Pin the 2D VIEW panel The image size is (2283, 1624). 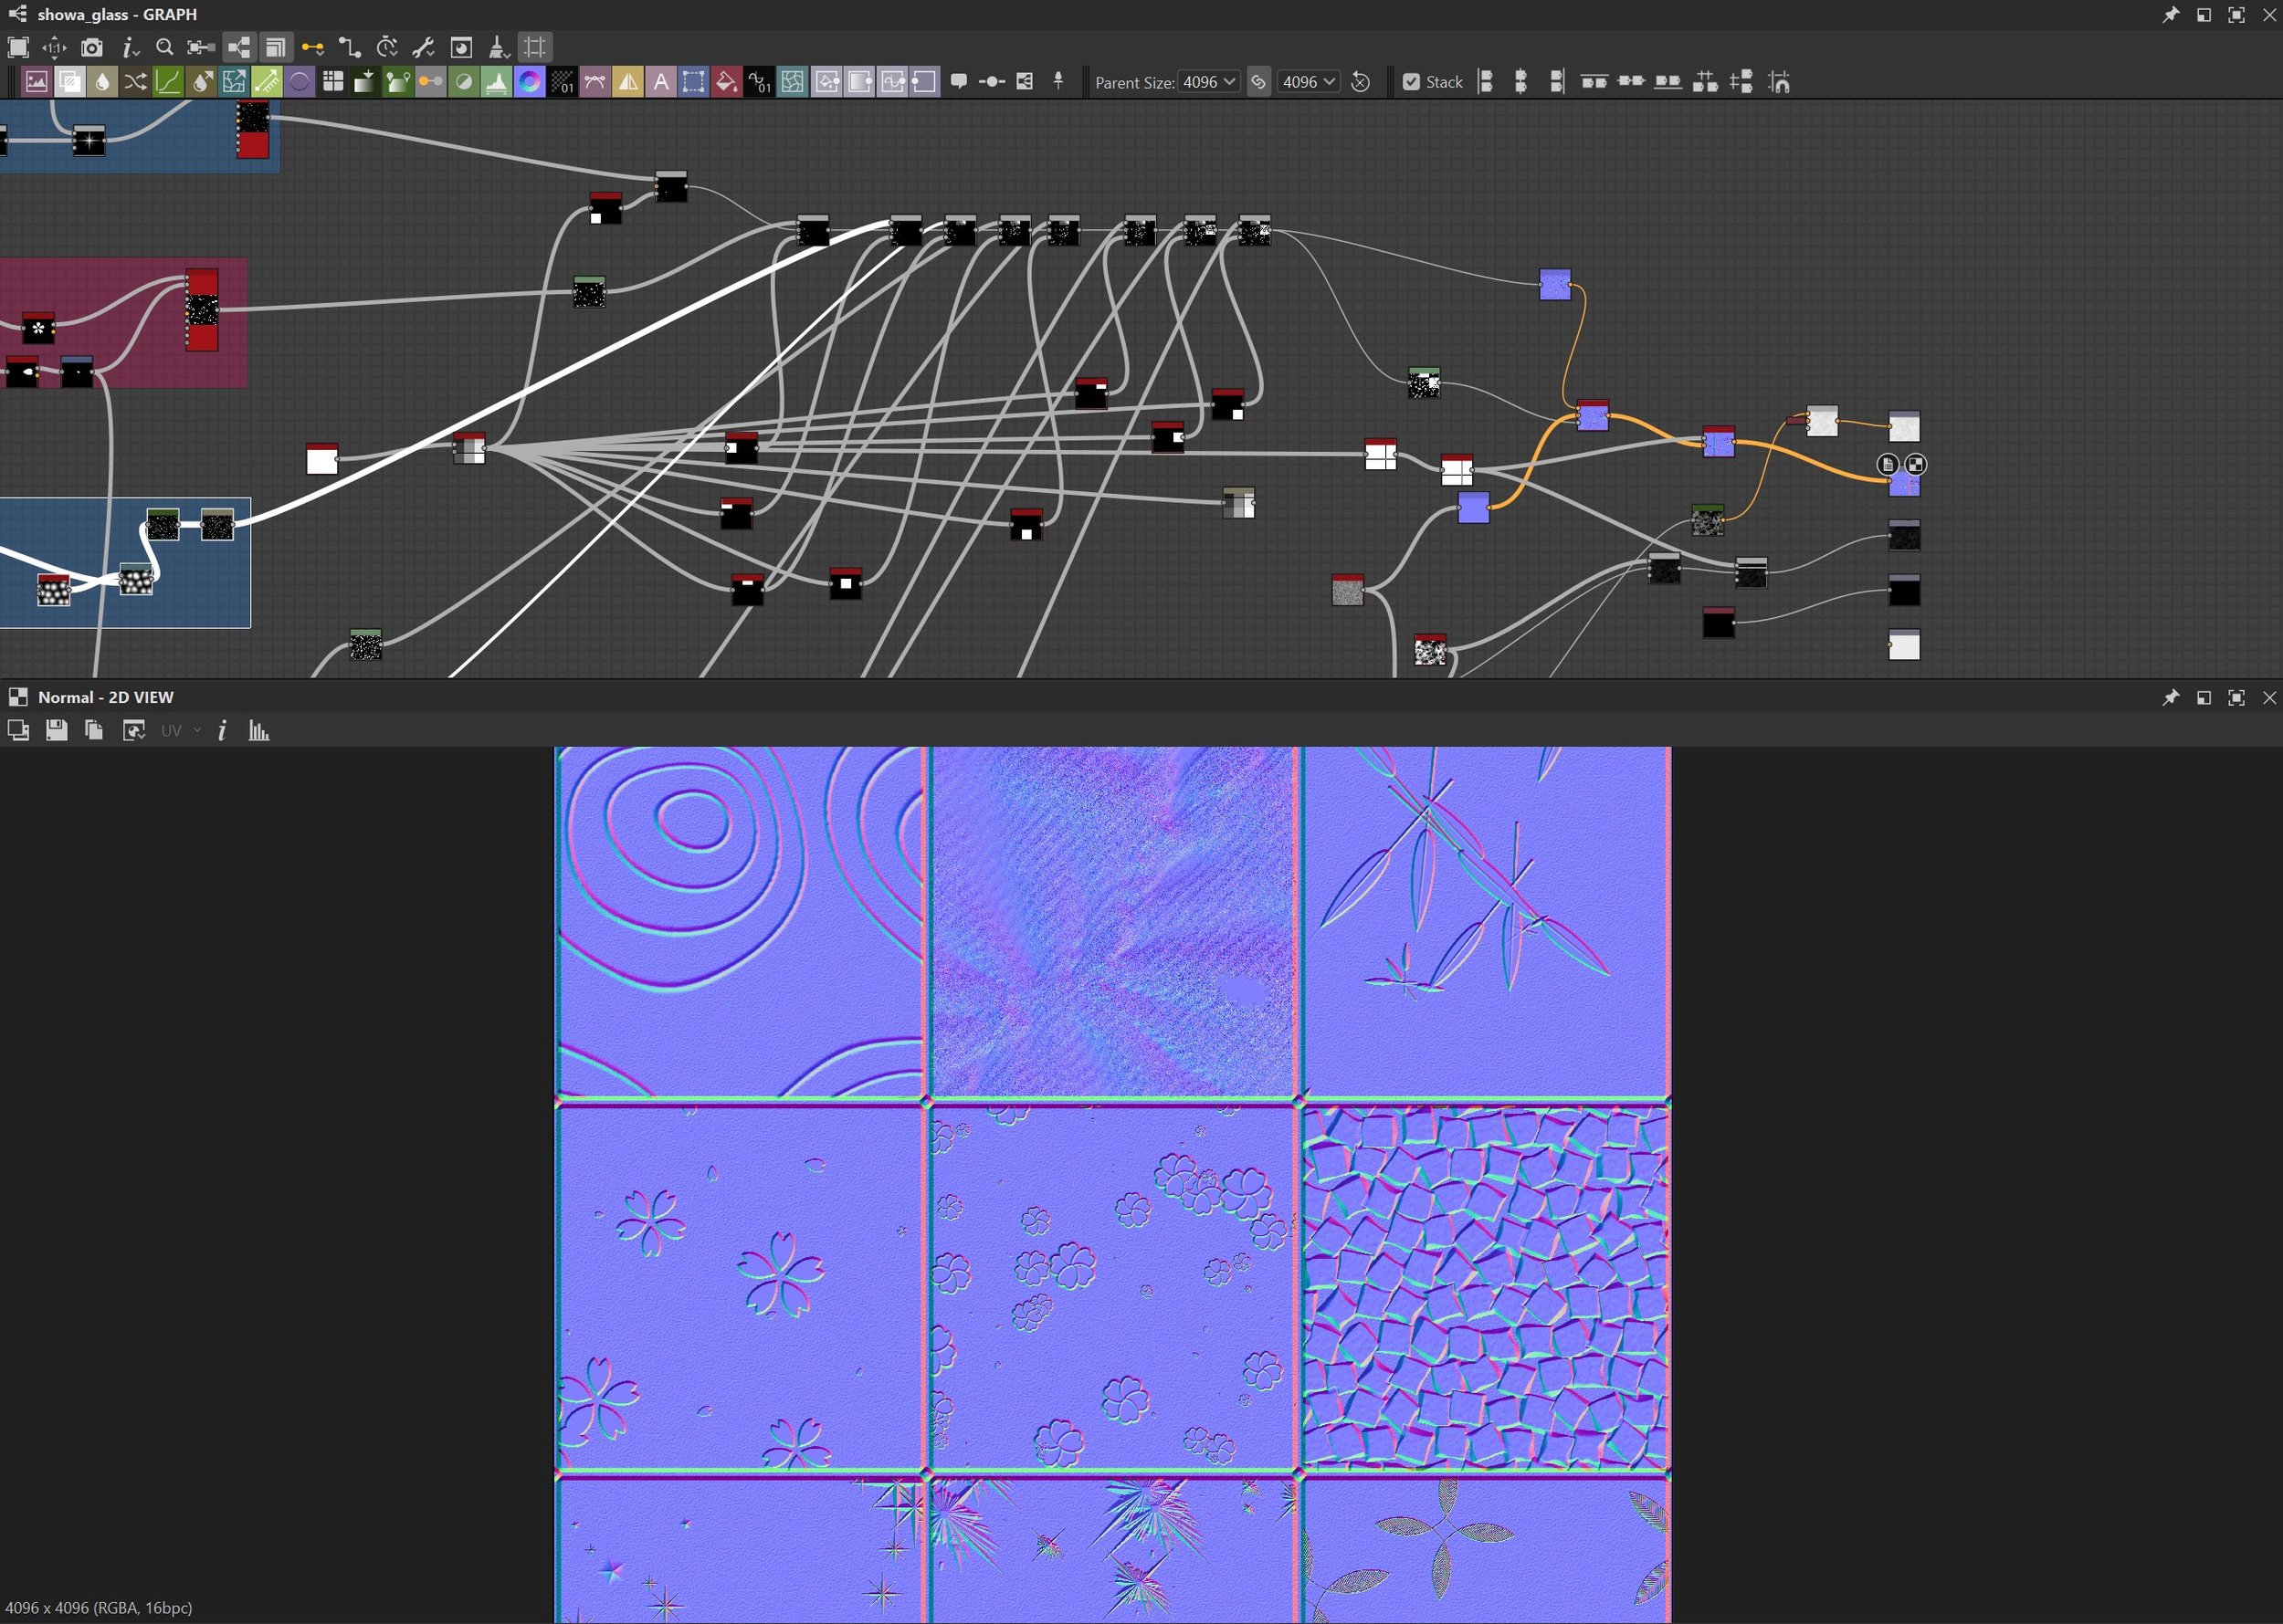coord(2170,697)
